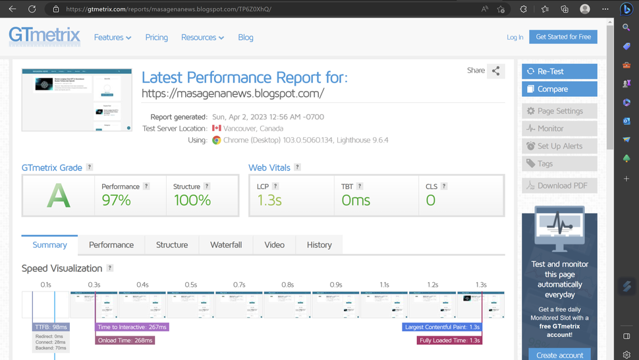This screenshot has width=639, height=360.
Task: Click Set Up Alerts button
Action: 559,146
